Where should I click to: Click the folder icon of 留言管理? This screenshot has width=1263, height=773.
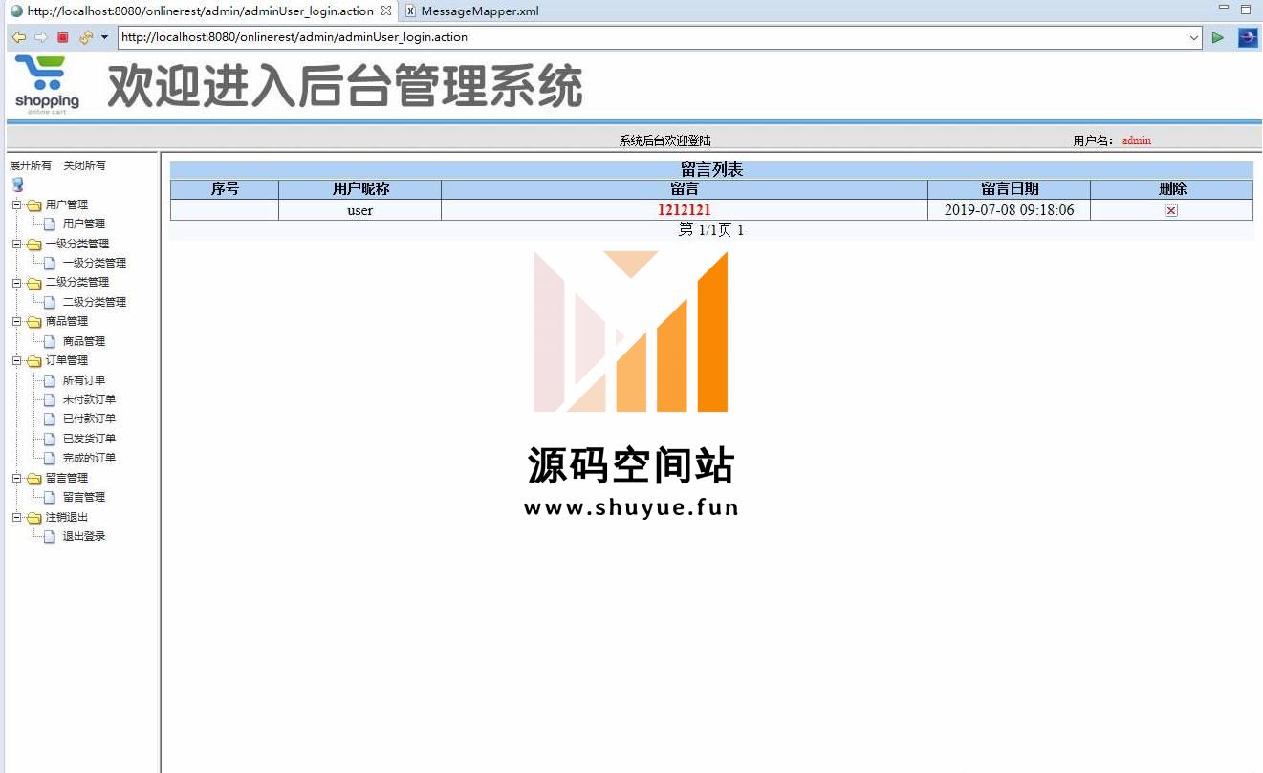[x=34, y=479]
